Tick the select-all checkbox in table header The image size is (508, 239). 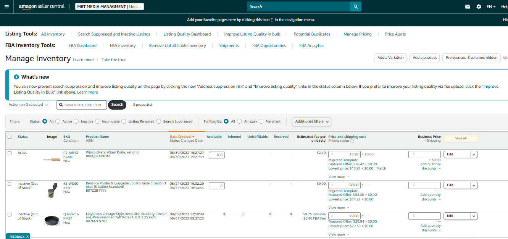click(10, 137)
